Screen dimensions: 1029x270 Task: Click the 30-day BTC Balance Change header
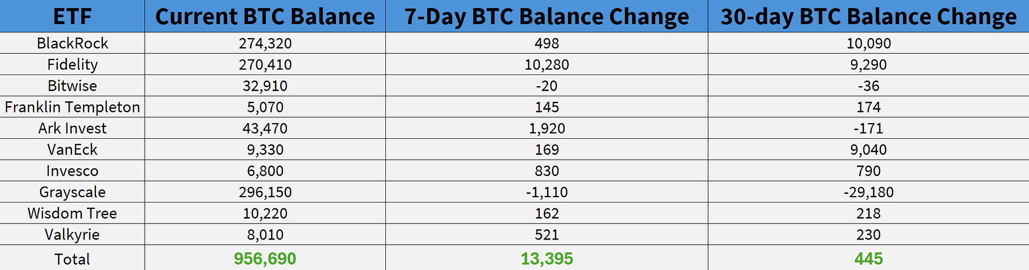pos(868,17)
